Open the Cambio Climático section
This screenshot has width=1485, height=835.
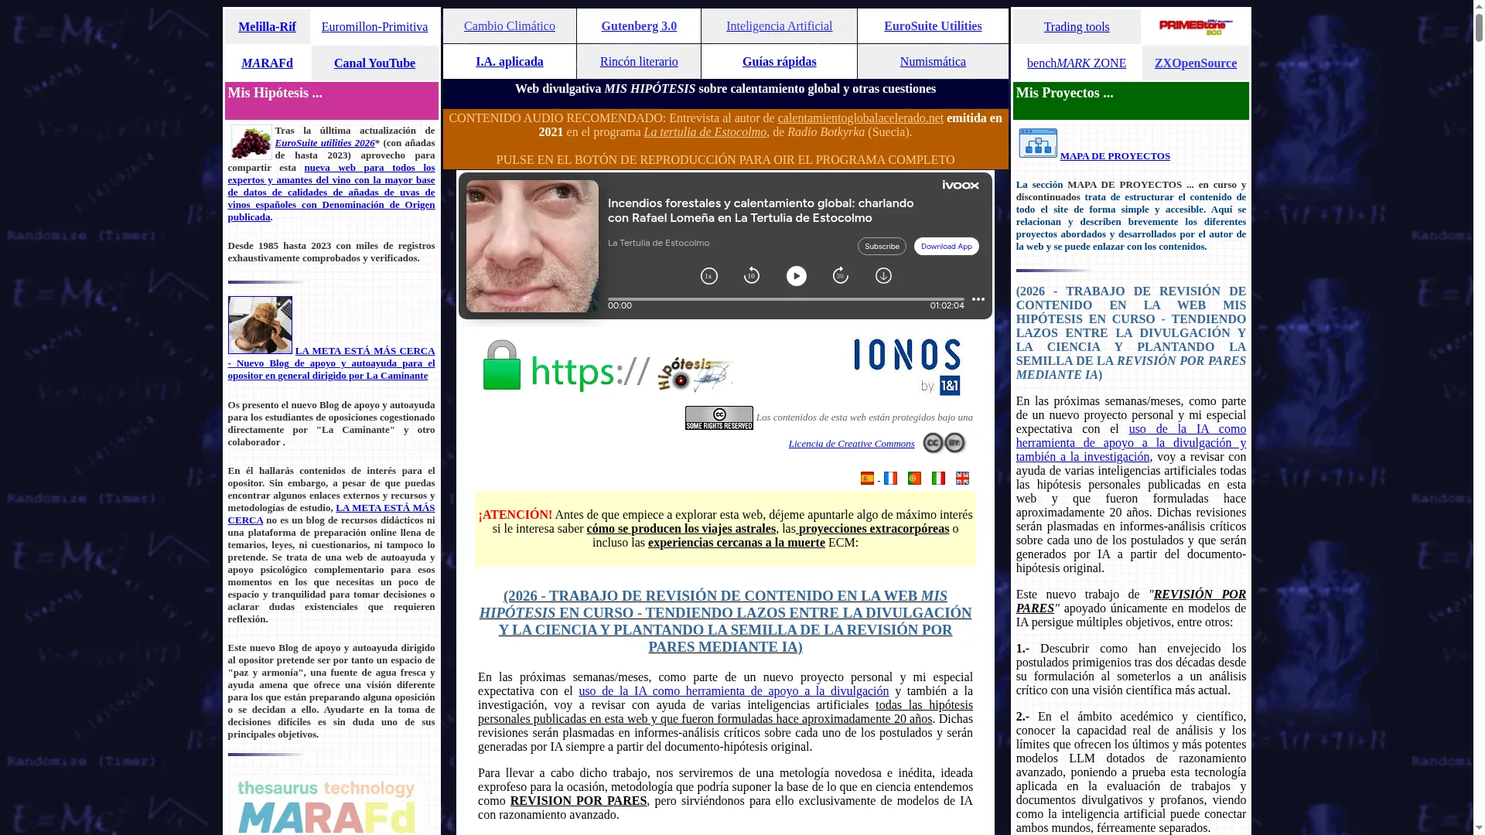510,26
